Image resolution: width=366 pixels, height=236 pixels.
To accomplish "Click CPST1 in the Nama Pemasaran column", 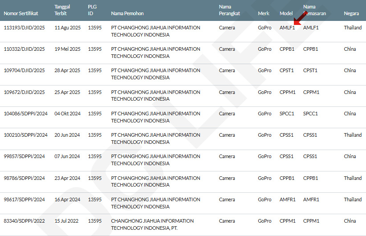I will (310, 70).
